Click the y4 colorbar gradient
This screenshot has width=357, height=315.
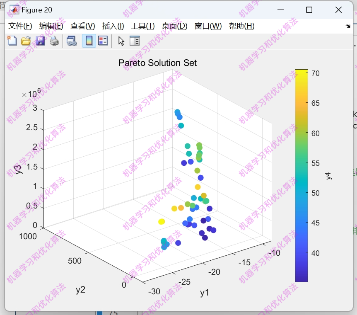click(302, 175)
